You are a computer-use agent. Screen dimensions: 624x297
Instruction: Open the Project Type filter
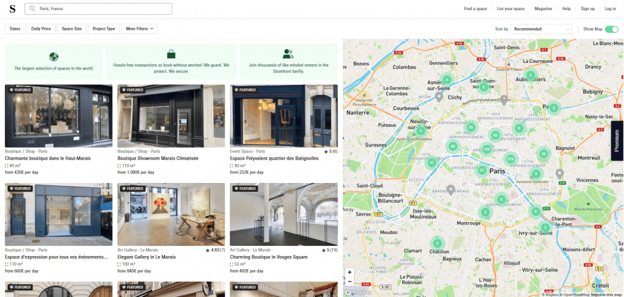tap(104, 29)
